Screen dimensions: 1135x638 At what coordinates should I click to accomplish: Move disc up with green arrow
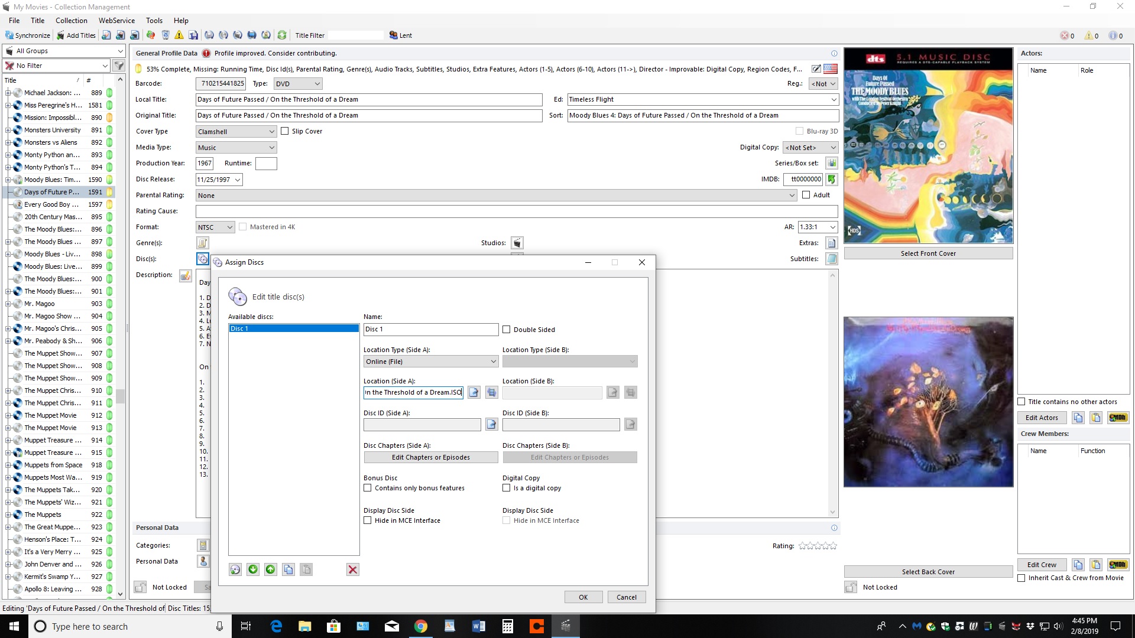[x=270, y=569]
